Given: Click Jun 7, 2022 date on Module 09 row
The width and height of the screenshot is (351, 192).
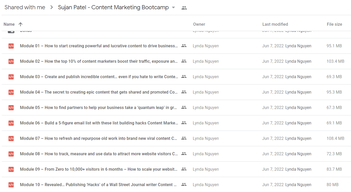Looking at the screenshot, I should (273, 169).
